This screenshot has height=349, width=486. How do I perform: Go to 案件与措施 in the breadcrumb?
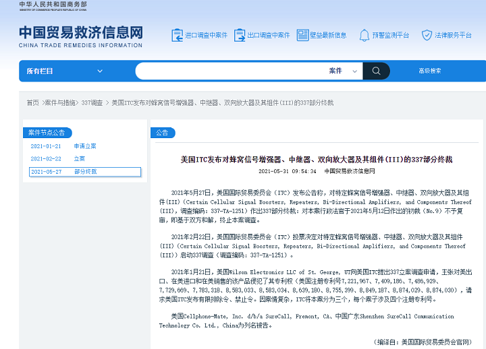(x=60, y=102)
